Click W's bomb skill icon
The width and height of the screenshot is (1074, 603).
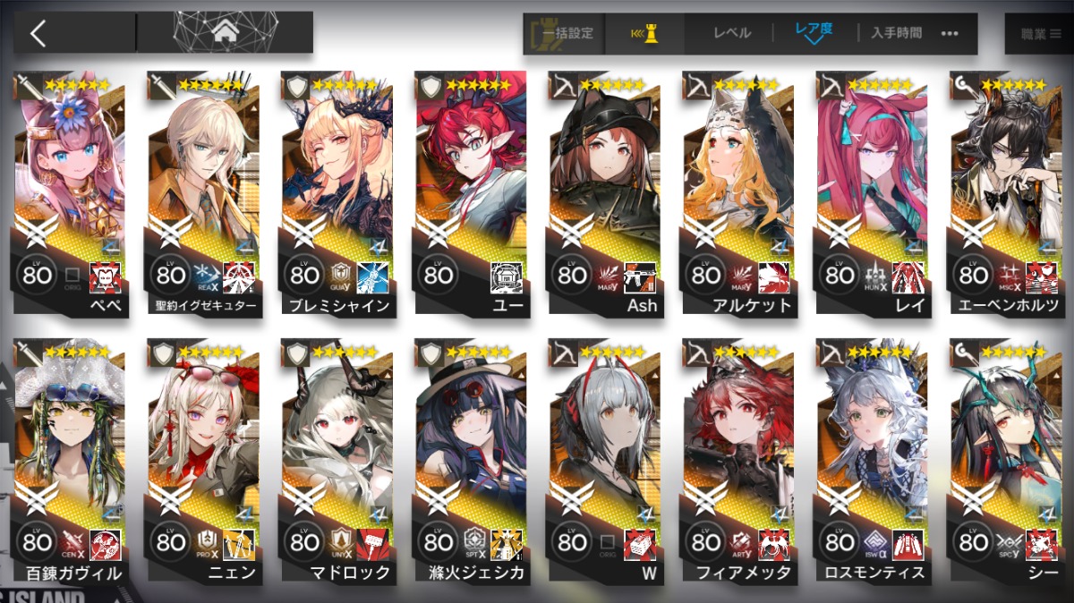[640, 544]
